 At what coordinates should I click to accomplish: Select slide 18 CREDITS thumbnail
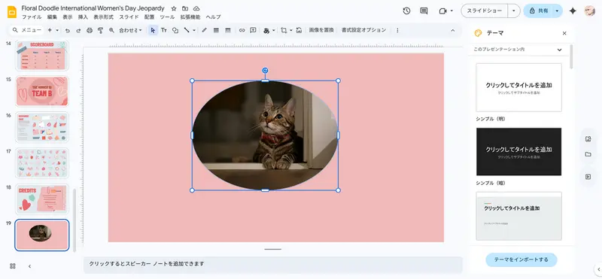(42, 199)
